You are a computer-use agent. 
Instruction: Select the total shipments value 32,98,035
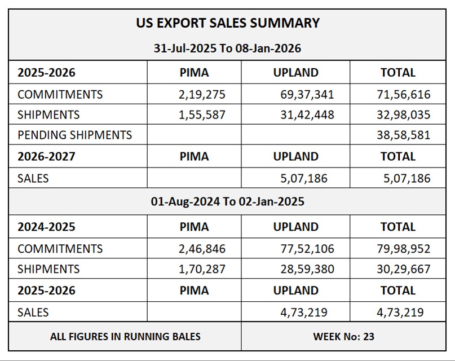(x=403, y=115)
